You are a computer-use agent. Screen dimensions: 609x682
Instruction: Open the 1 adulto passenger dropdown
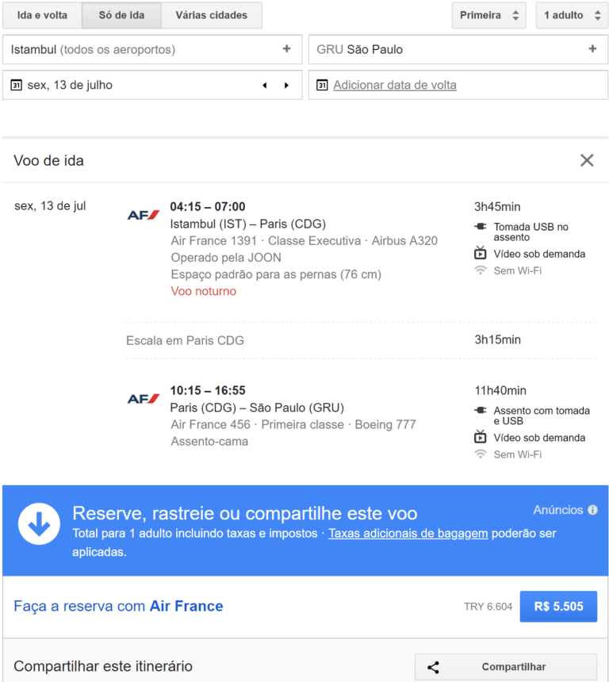coord(571,15)
